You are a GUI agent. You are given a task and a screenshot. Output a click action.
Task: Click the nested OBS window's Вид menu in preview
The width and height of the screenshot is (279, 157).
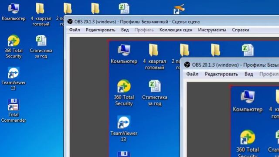click(x=248, y=74)
